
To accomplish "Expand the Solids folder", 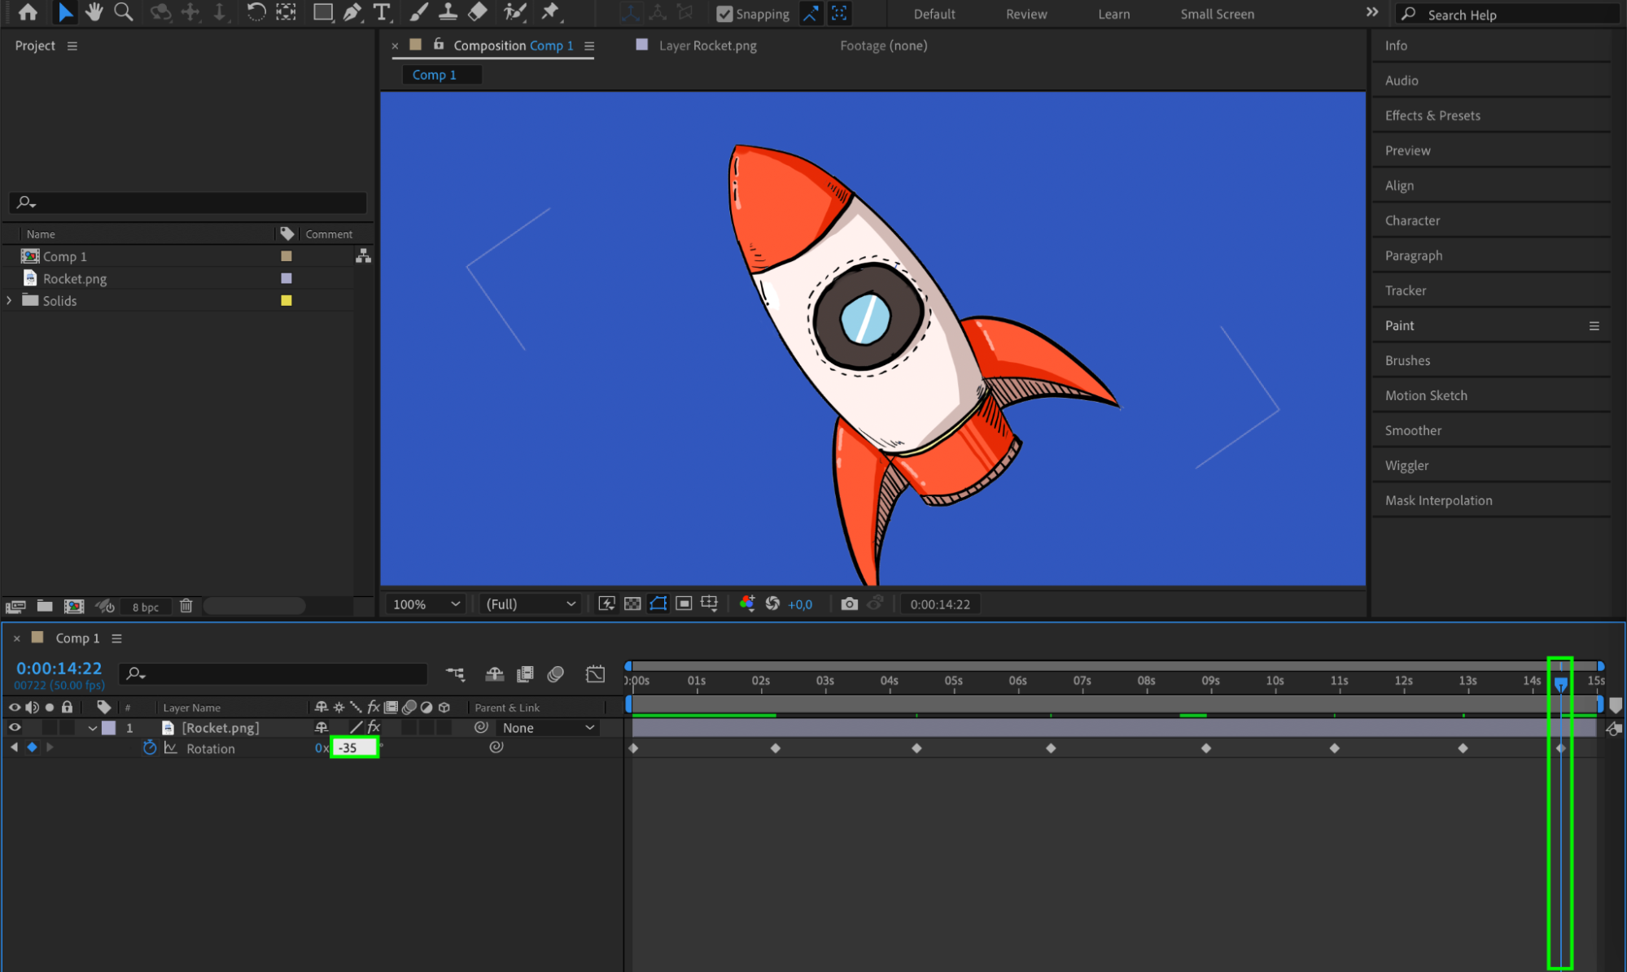I will coord(9,301).
